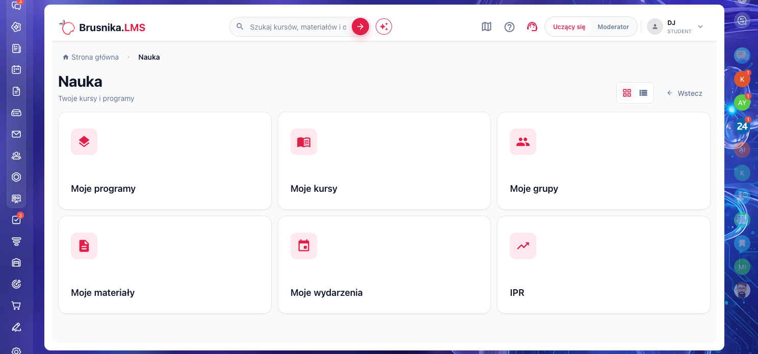Open the Moje kursy card

click(x=384, y=161)
